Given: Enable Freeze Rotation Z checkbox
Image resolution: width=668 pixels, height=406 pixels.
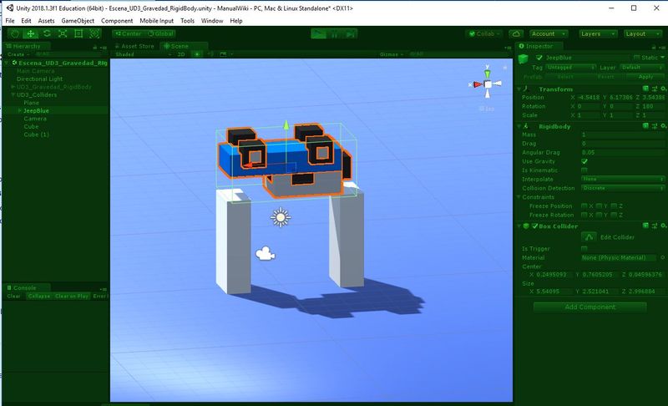Looking at the screenshot, I should [614, 215].
